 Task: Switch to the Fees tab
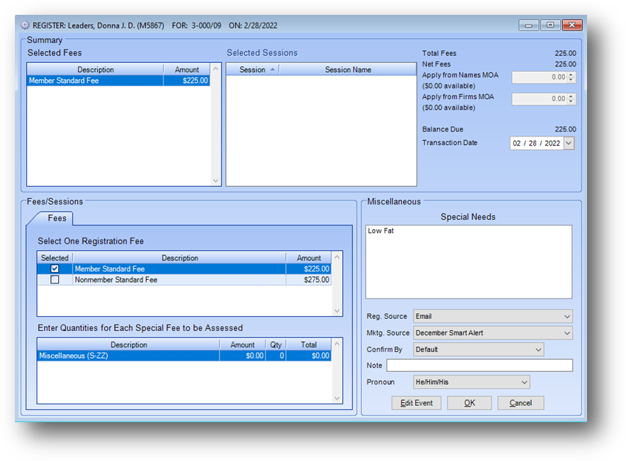(x=57, y=218)
